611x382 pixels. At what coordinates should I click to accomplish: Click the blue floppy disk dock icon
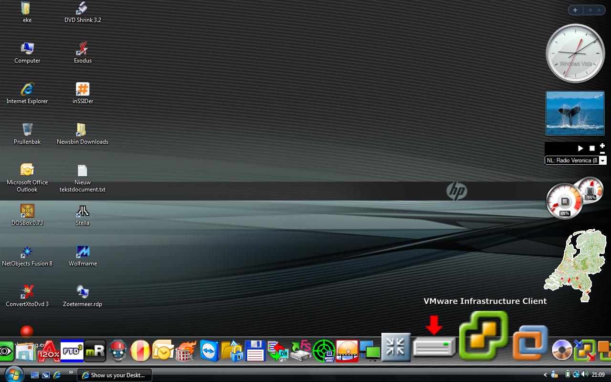click(255, 351)
